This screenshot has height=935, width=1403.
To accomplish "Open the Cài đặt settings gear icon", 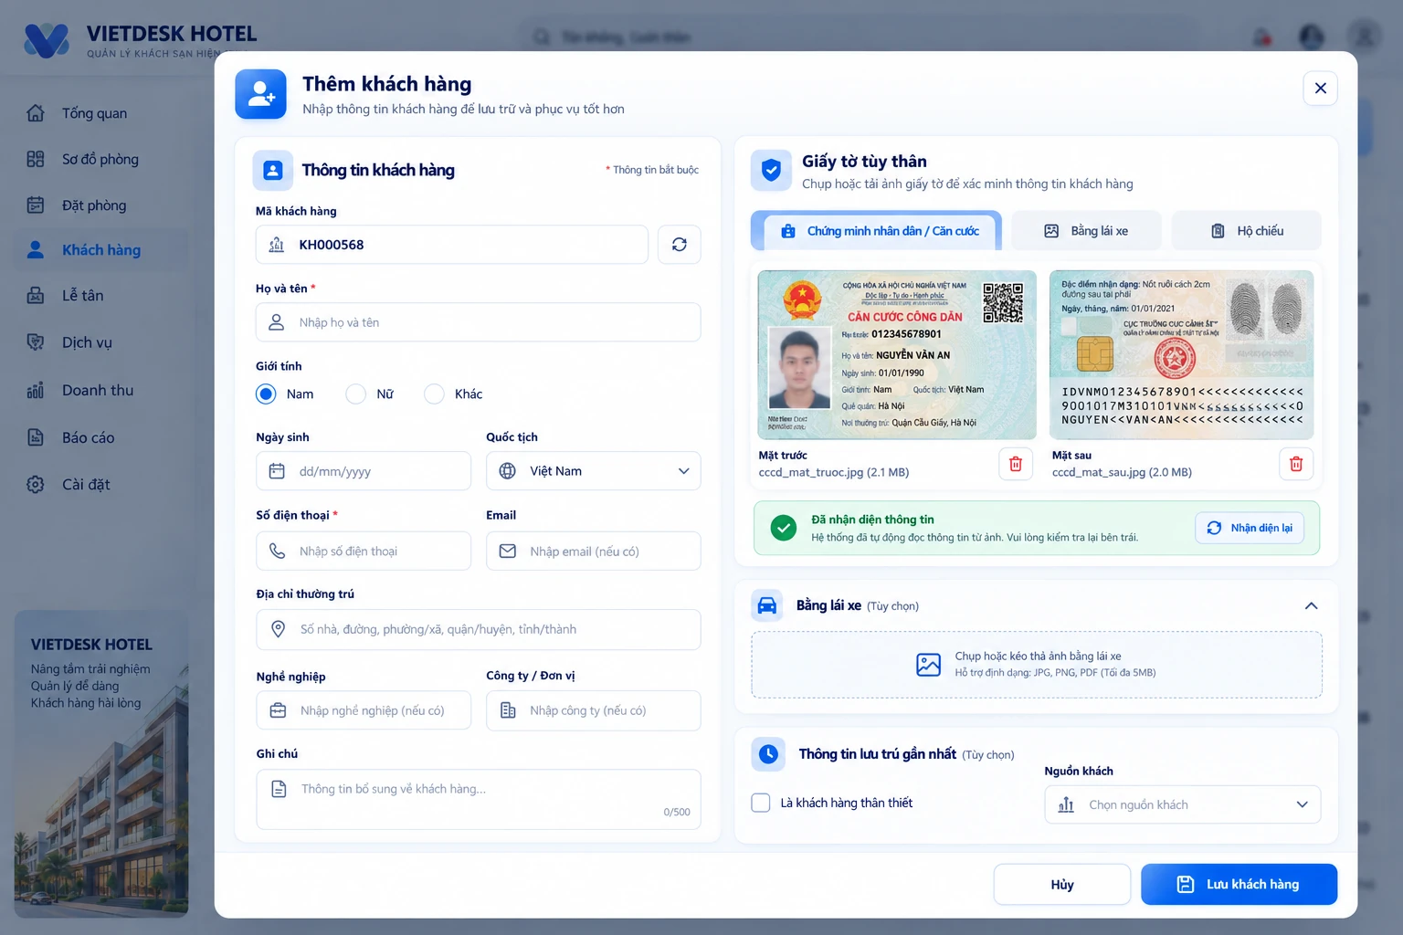I will [36, 484].
